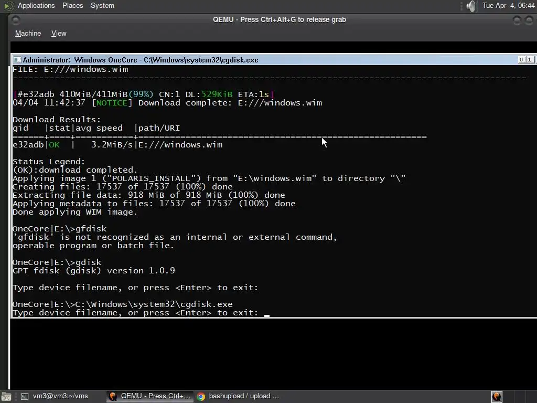
Task: Click the 'POLARIS_INSTALL' image name text
Action: [x=151, y=178]
